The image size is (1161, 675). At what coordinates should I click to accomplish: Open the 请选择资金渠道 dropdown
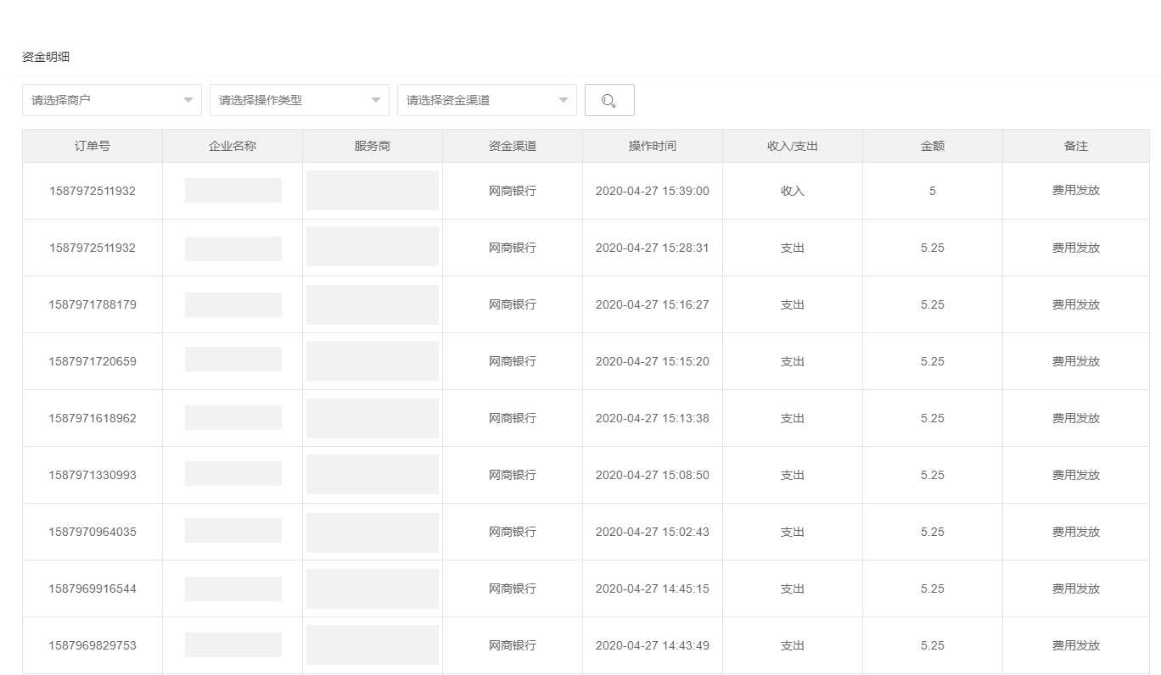tap(487, 100)
